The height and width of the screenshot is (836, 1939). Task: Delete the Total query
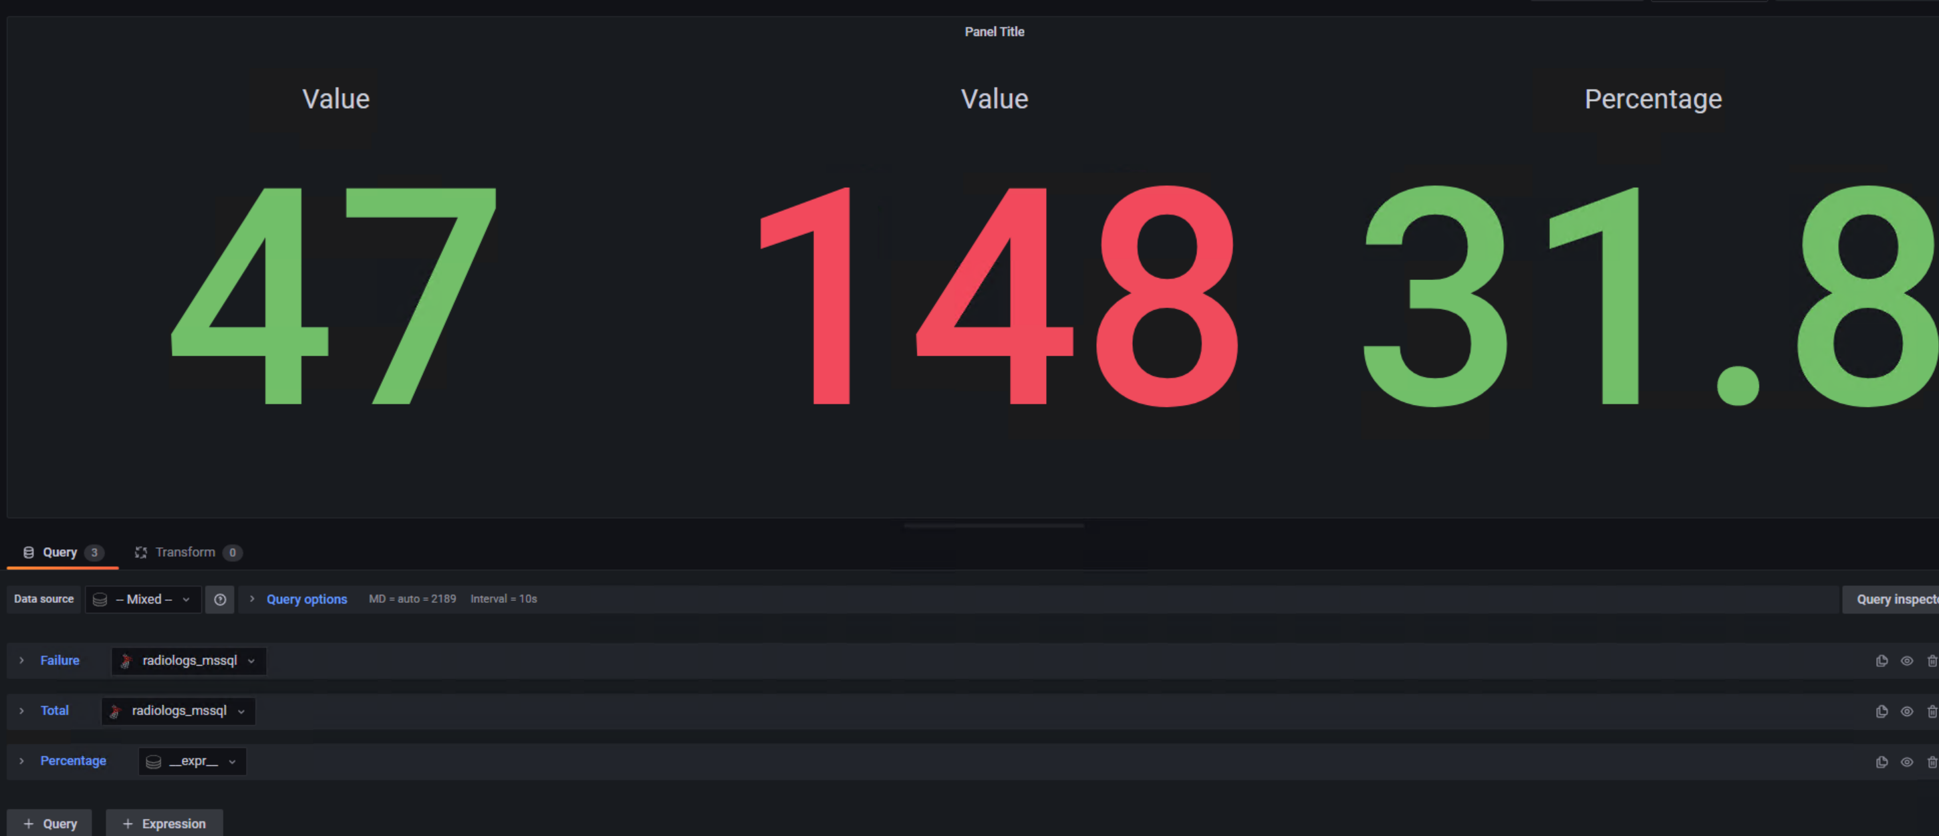[x=1932, y=711]
